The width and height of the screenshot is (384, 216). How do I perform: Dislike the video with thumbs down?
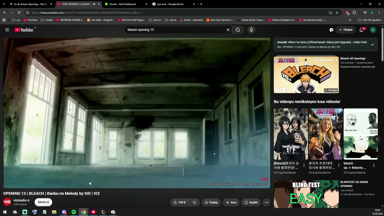[x=194, y=202]
